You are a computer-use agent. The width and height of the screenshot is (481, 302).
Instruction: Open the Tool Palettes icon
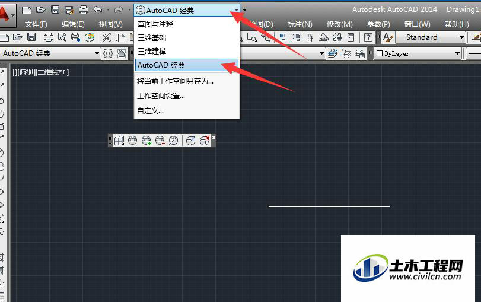coord(310,37)
